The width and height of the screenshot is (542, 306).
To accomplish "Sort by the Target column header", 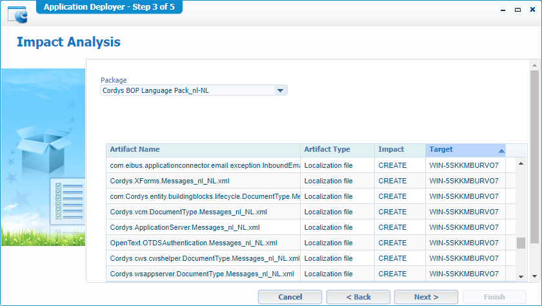I will tap(466, 149).
